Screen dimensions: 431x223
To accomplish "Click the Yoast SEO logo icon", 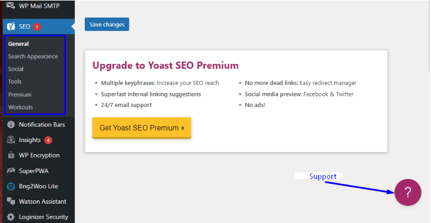I will tap(10, 26).
